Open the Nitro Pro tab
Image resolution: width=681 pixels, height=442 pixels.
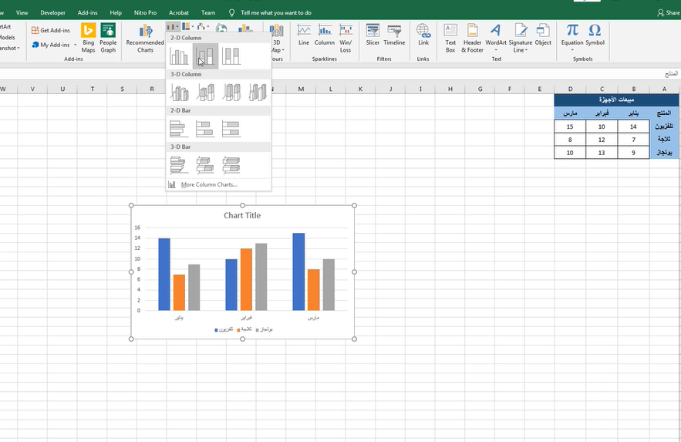145,12
